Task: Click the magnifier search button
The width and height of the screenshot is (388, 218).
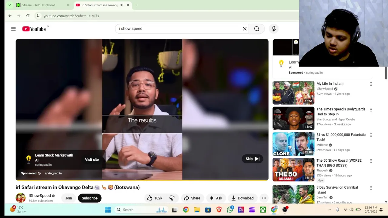Action: (257, 29)
